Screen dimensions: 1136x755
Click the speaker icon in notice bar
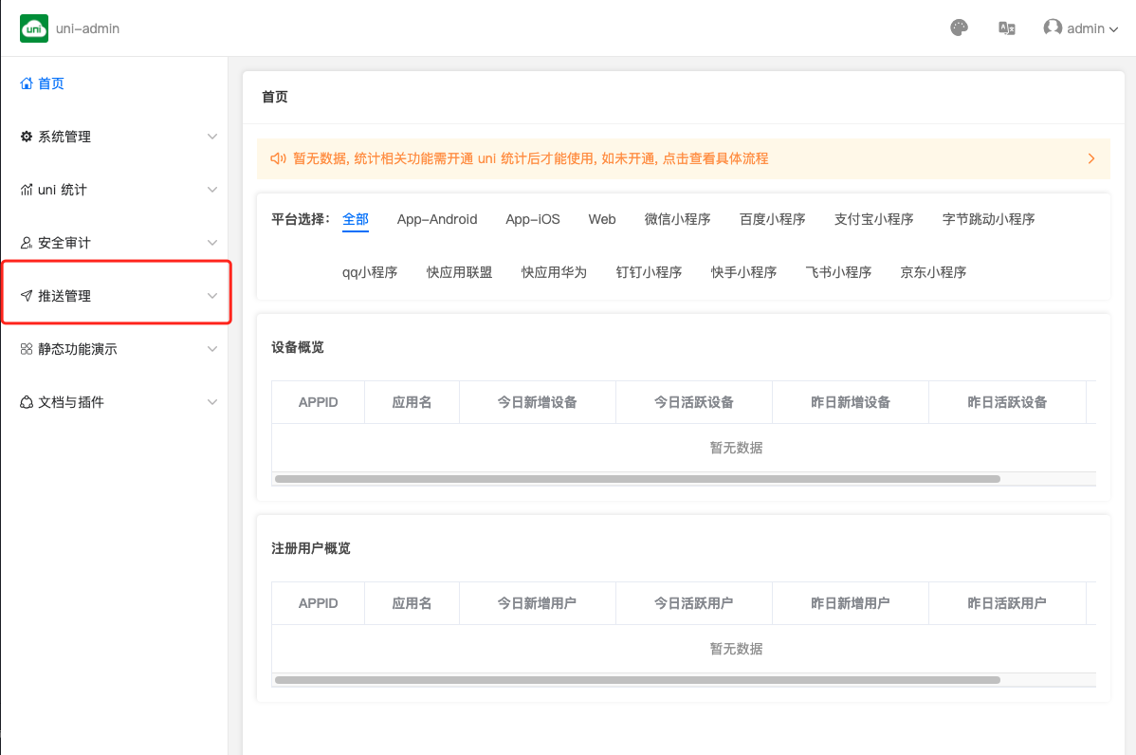(278, 158)
